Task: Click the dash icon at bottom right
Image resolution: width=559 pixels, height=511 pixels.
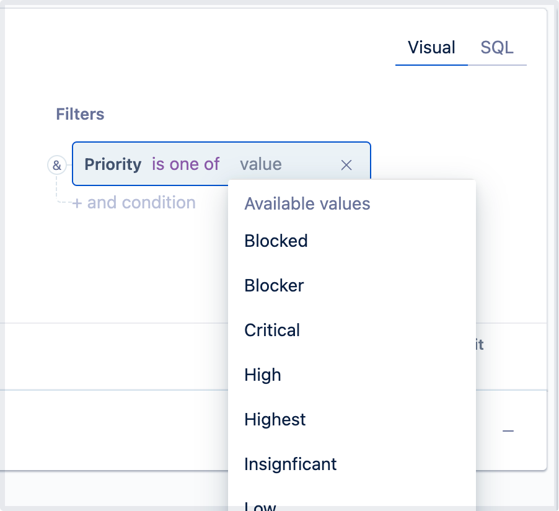Action: click(508, 430)
